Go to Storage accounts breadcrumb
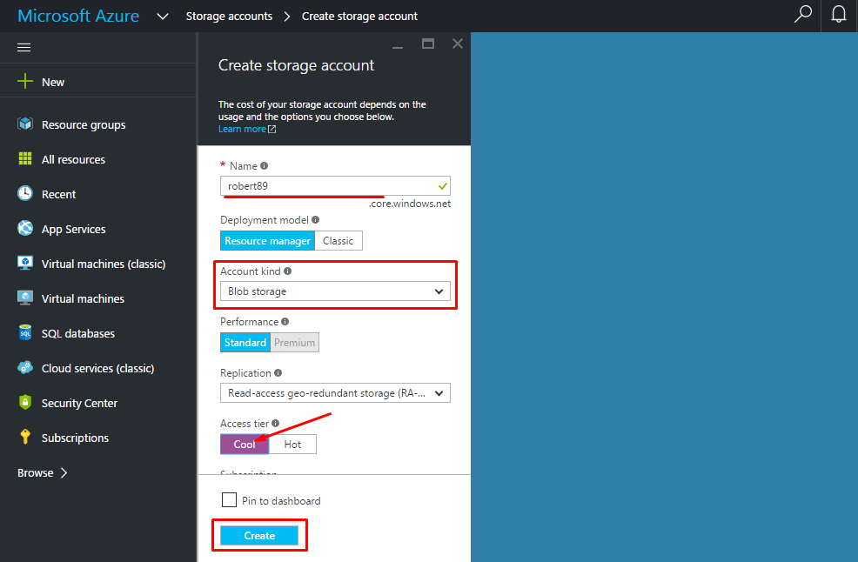 coord(229,17)
